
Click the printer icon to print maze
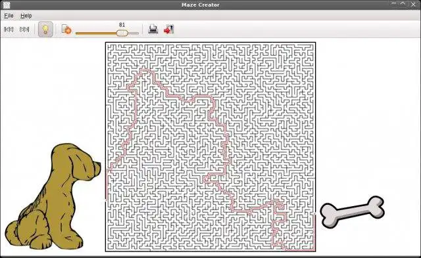(x=153, y=29)
